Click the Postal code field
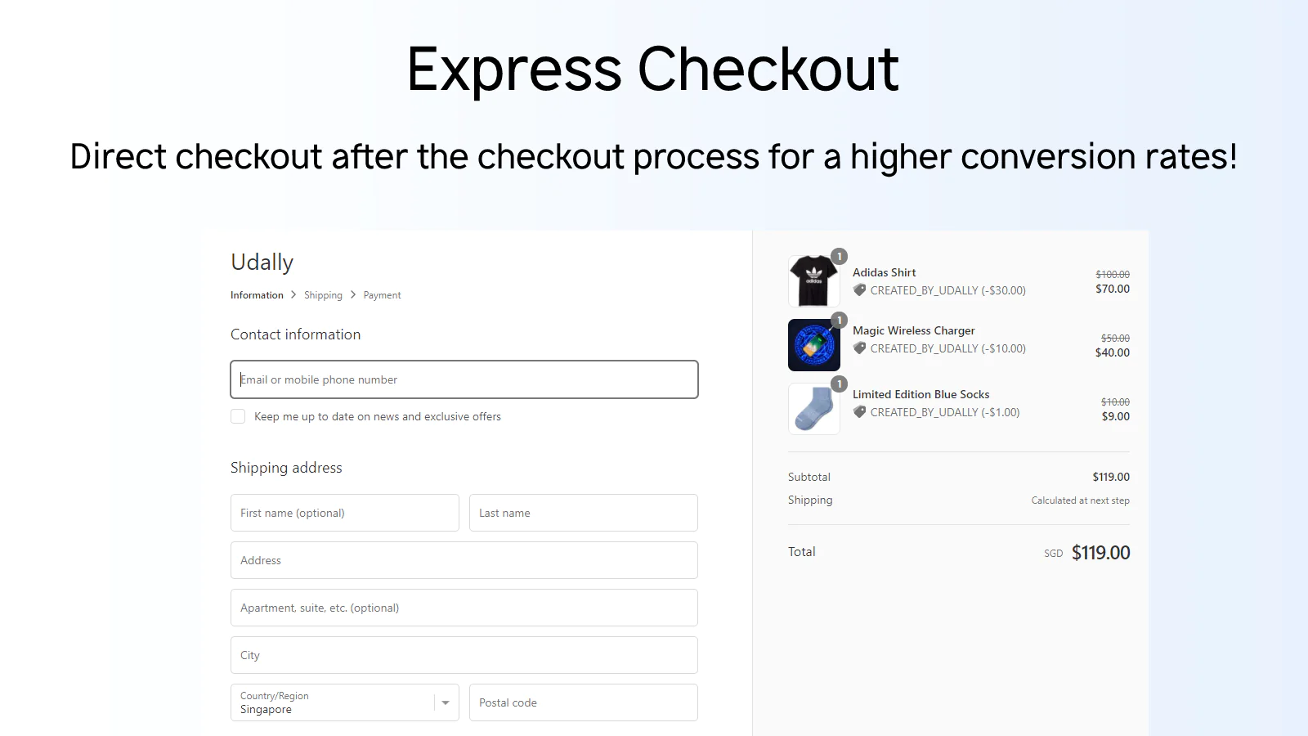 583,702
